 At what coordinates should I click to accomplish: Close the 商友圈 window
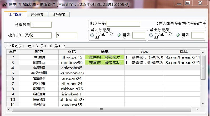click(x=200, y=3)
